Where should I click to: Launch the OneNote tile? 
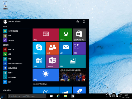click(x=52, y=62)
